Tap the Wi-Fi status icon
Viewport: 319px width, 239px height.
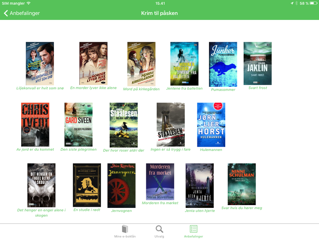click(x=28, y=3)
